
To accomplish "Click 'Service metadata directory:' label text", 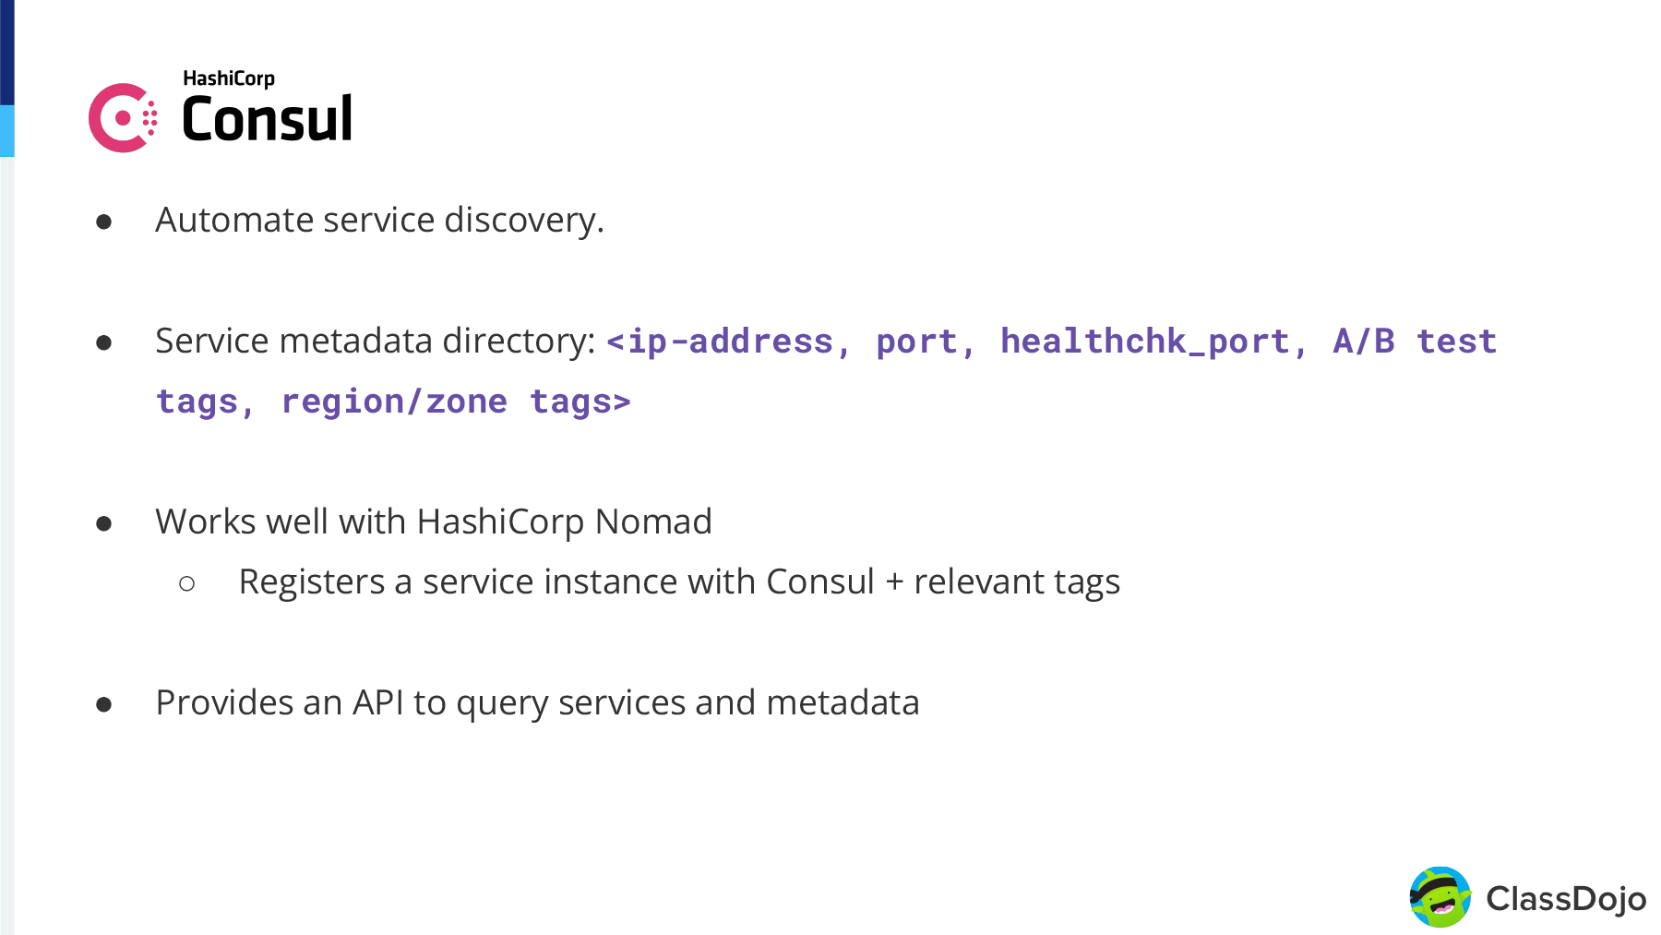I will [x=376, y=342].
